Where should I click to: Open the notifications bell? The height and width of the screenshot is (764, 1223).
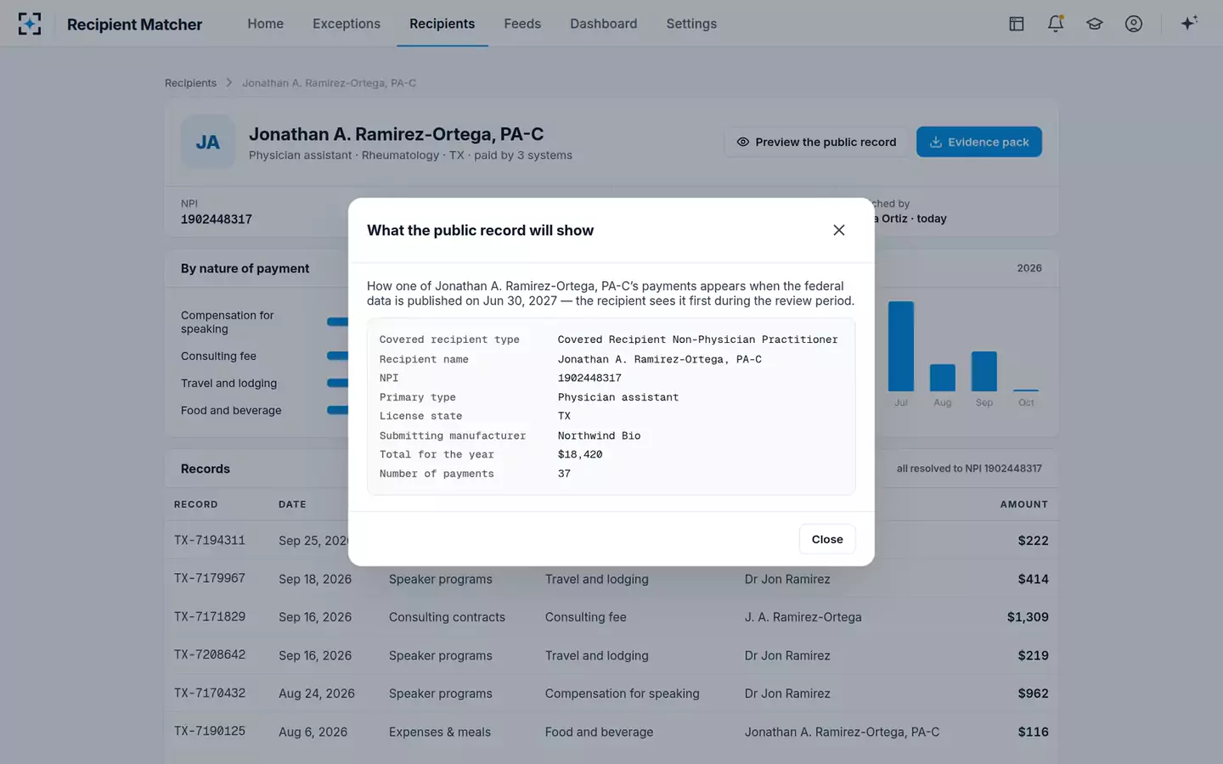[1056, 24]
